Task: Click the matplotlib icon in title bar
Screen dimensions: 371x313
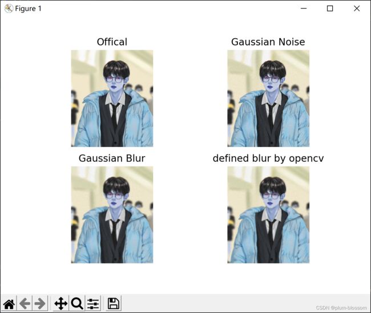Action: [x=9, y=9]
